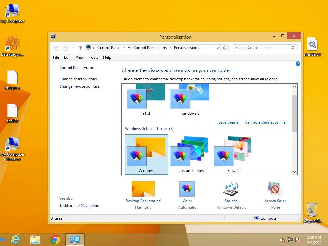Screen dimensions: 328x246
Task: Select the Lines and colors theme
Action: 190,154
